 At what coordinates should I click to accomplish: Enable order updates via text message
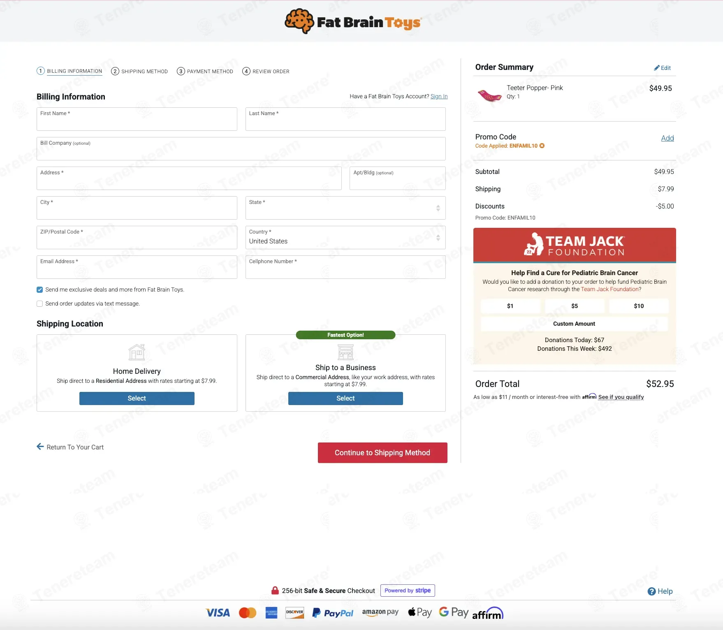point(40,303)
